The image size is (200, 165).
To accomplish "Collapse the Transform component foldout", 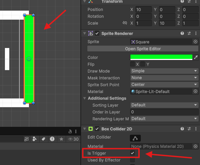I will pos(84,1).
